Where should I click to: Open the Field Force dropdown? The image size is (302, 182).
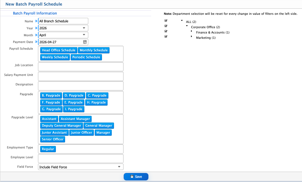pyautogui.click(x=119, y=167)
